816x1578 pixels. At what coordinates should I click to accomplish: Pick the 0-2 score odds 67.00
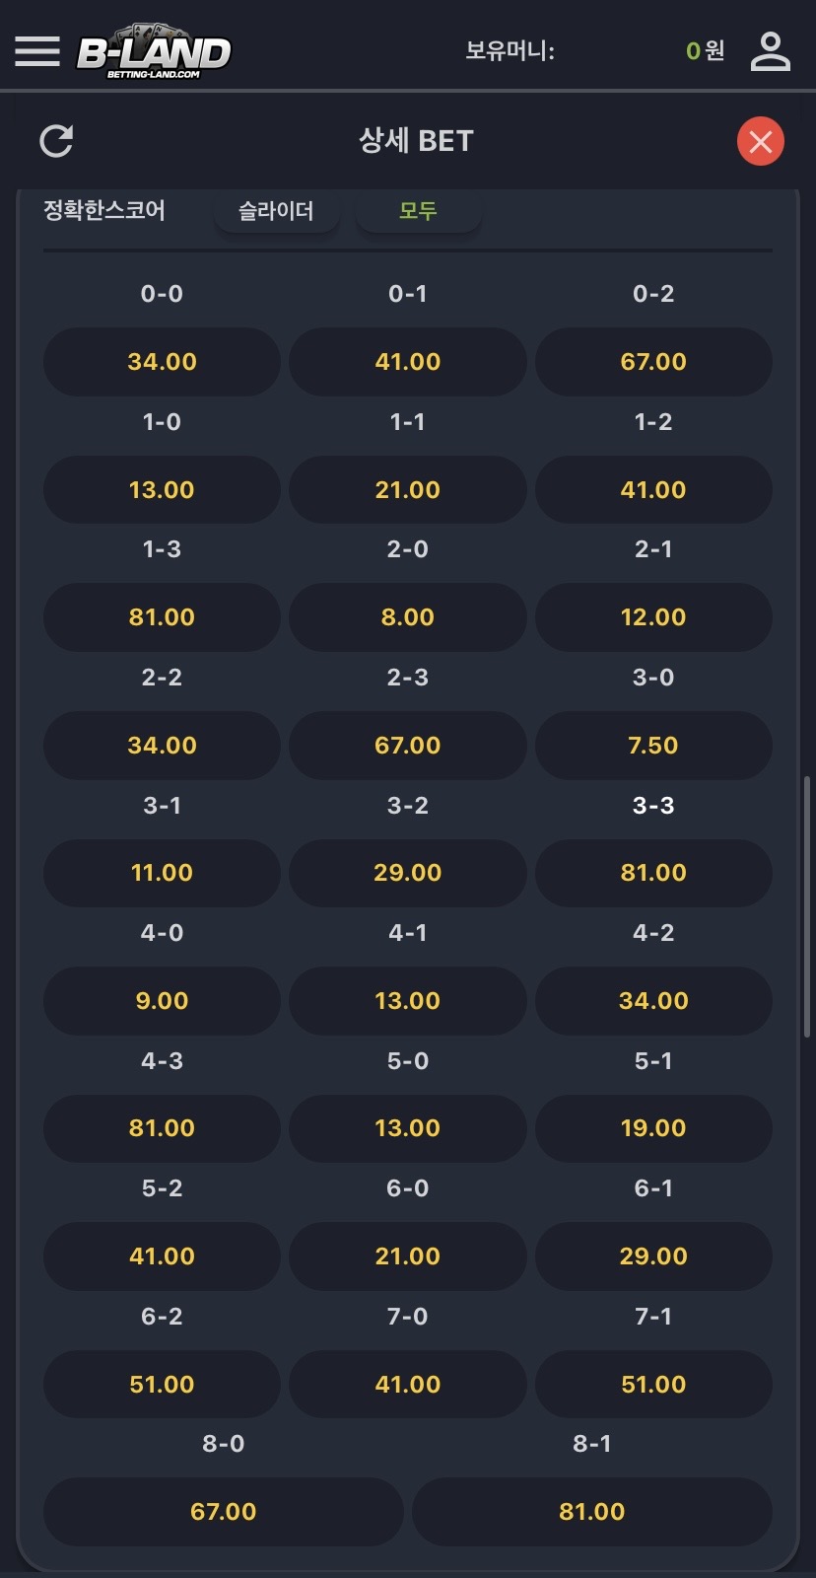(653, 362)
